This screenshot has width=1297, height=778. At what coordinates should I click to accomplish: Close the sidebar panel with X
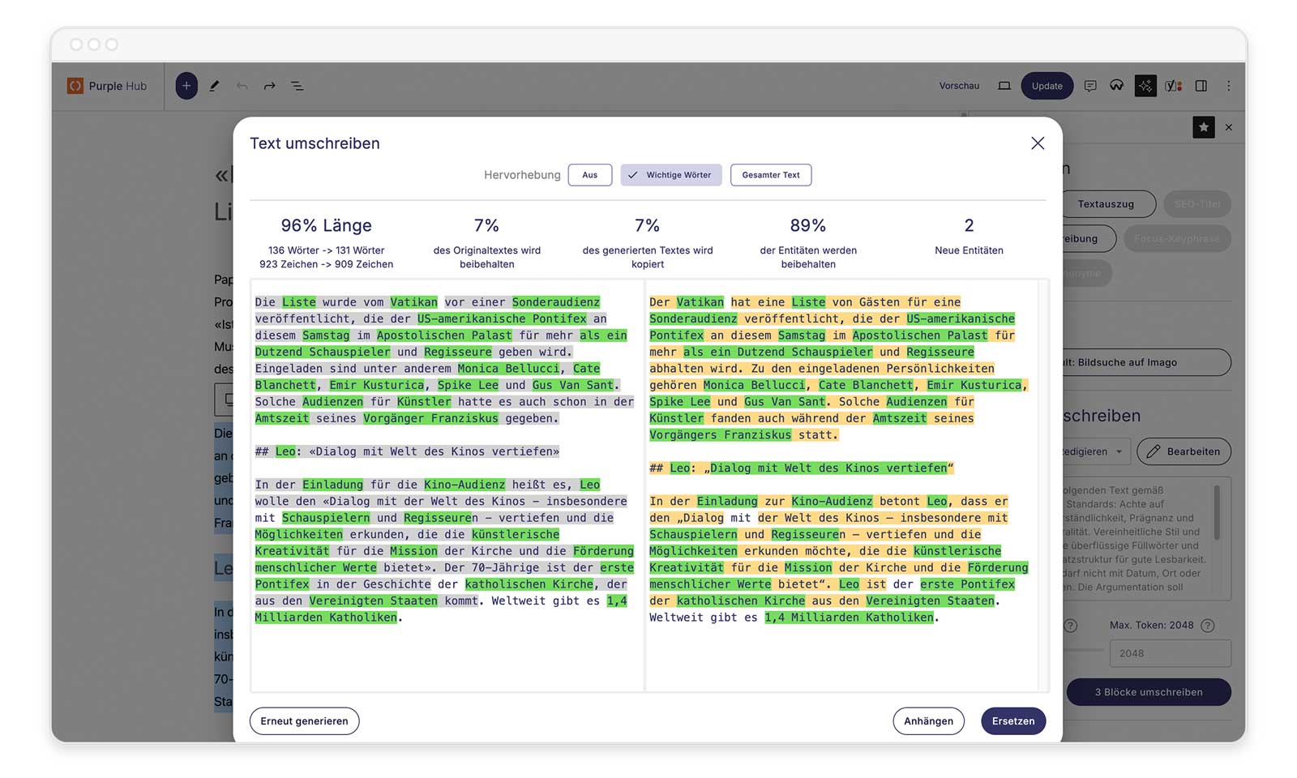click(x=1229, y=127)
